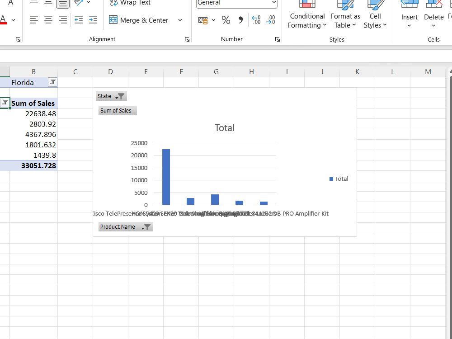Open row label filter beside Sum of Sales
The image size is (452, 339).
tap(5, 103)
